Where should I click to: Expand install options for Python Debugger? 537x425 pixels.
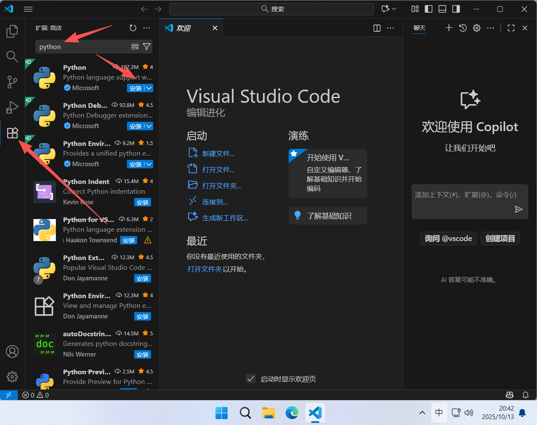(x=149, y=126)
